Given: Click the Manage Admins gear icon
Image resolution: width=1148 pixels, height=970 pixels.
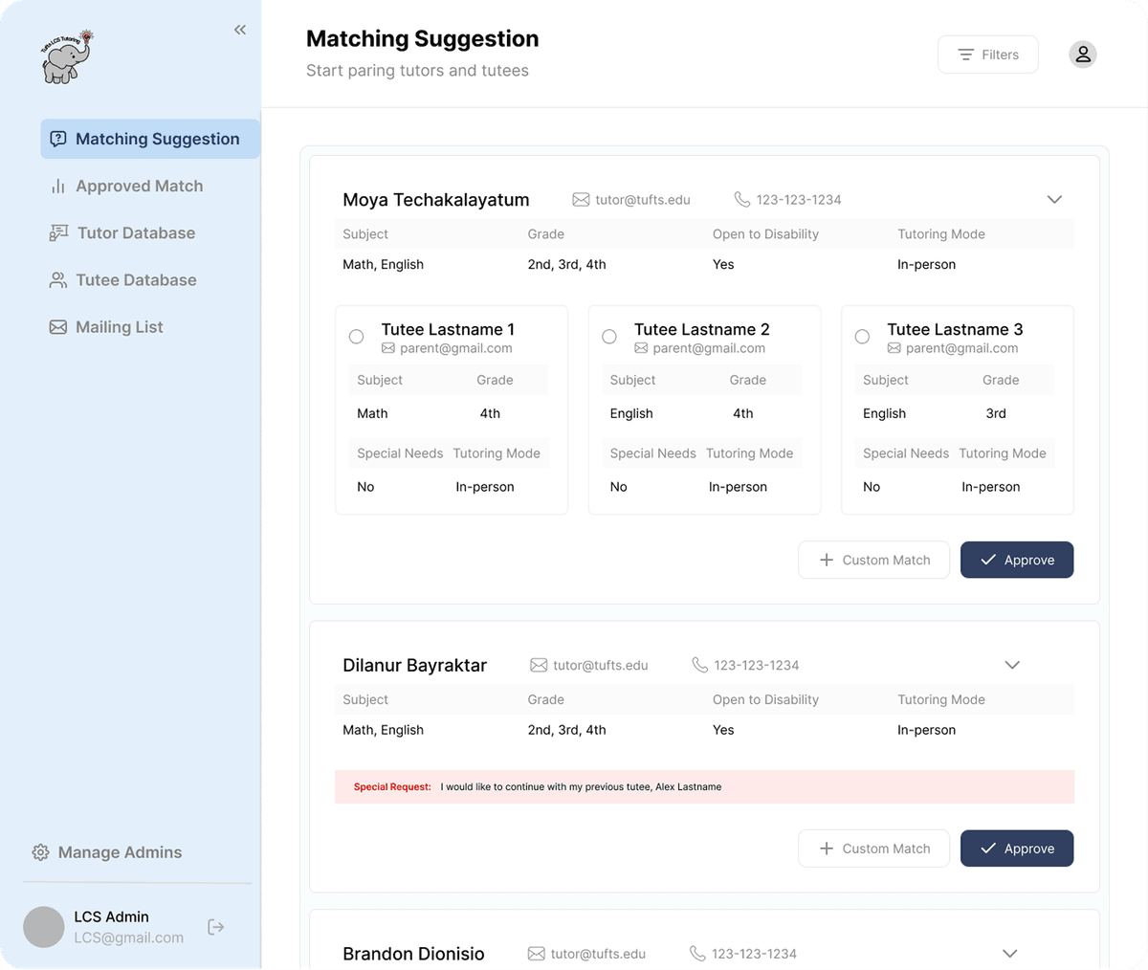Looking at the screenshot, I should click(x=40, y=852).
